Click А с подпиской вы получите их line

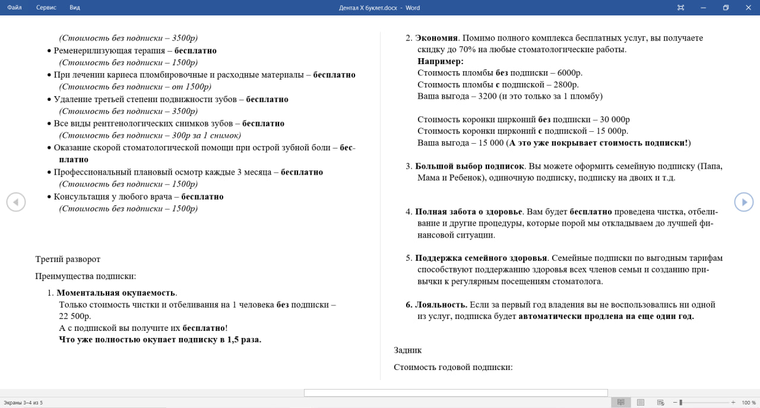(x=143, y=328)
